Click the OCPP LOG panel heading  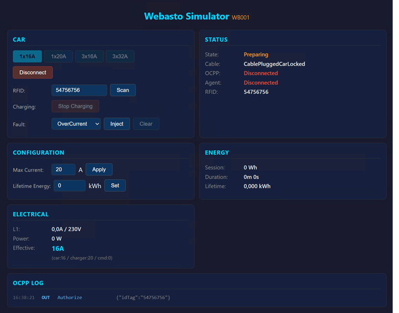click(x=28, y=283)
